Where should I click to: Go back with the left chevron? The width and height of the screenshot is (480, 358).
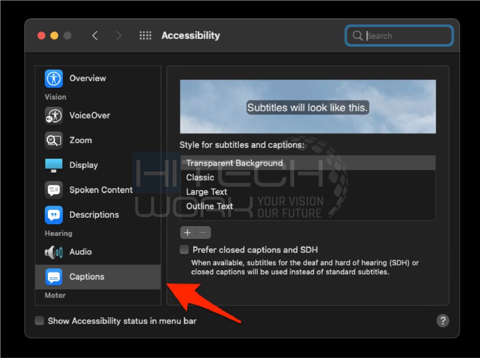coord(95,36)
